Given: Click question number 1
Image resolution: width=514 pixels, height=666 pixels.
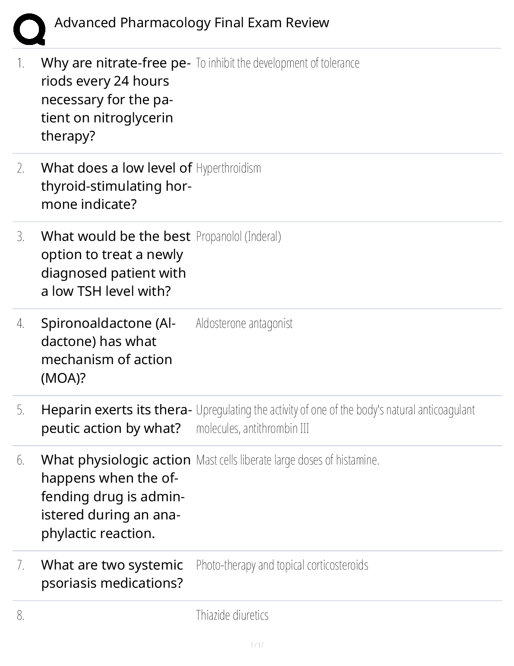Looking at the screenshot, I should 20,63.
